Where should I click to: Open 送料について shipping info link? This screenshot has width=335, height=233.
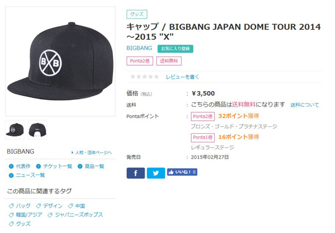coord(305,105)
